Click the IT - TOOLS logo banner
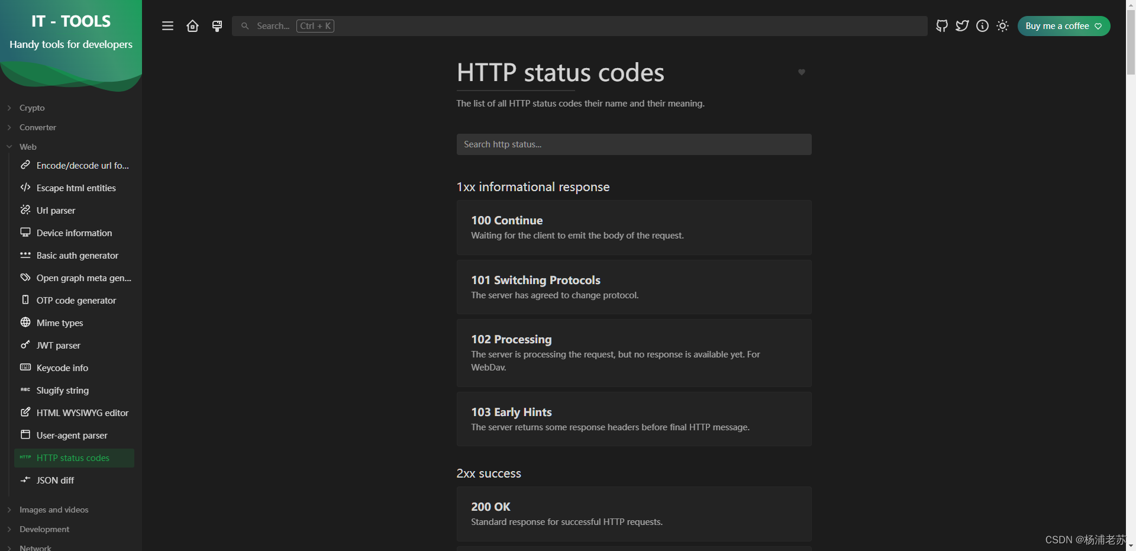Screen dimensions: 1136x551 click(x=71, y=44)
